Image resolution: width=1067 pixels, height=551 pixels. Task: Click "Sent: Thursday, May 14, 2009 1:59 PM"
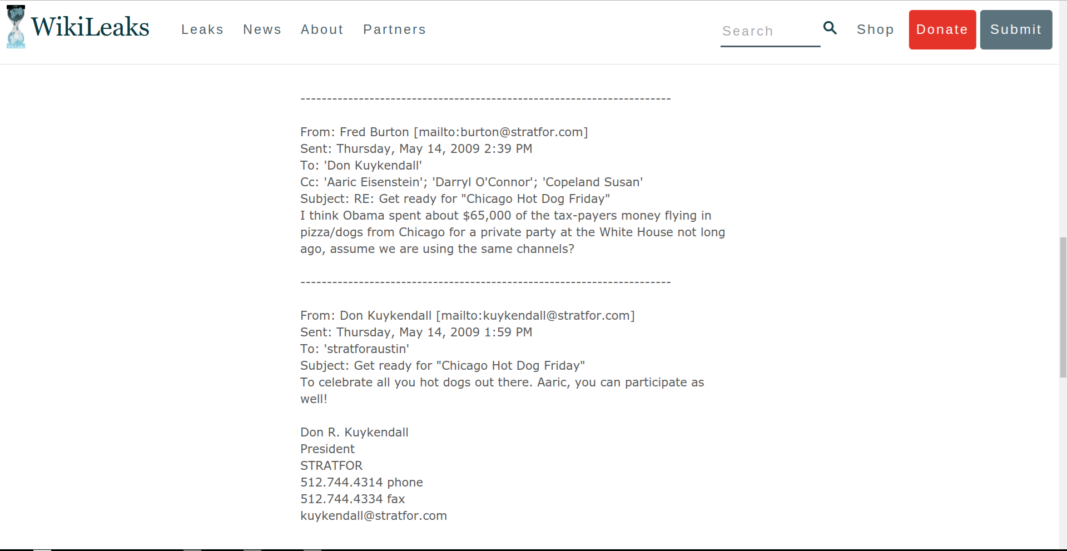click(416, 332)
